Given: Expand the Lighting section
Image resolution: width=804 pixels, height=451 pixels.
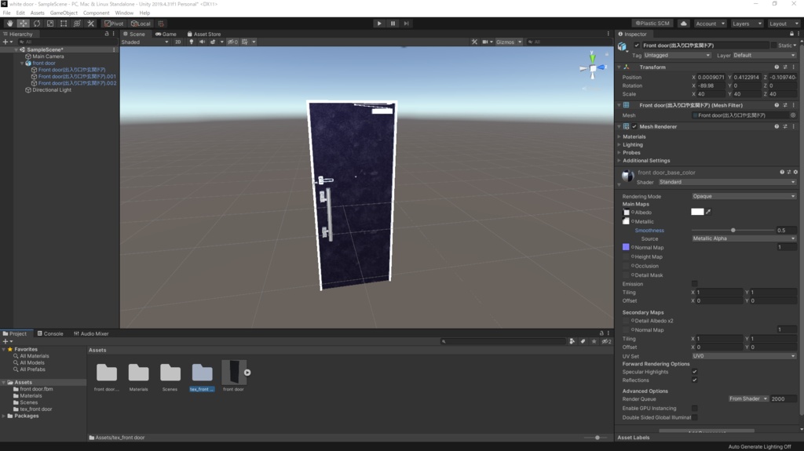Looking at the screenshot, I should point(619,144).
